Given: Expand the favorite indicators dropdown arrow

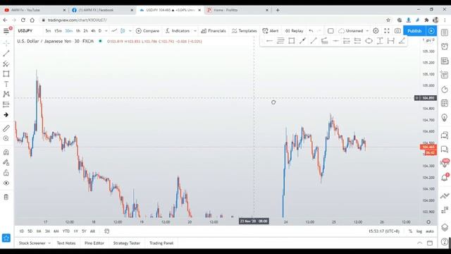Looking at the screenshot, I should tap(195, 31).
